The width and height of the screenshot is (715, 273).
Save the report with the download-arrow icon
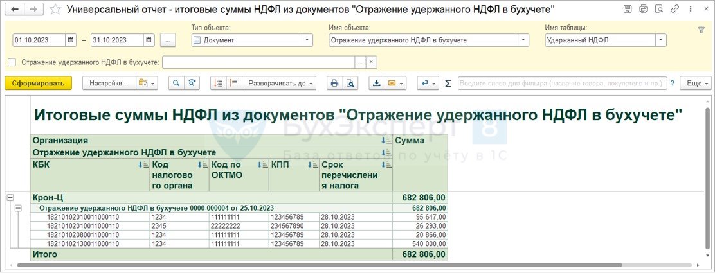pyautogui.click(x=377, y=84)
